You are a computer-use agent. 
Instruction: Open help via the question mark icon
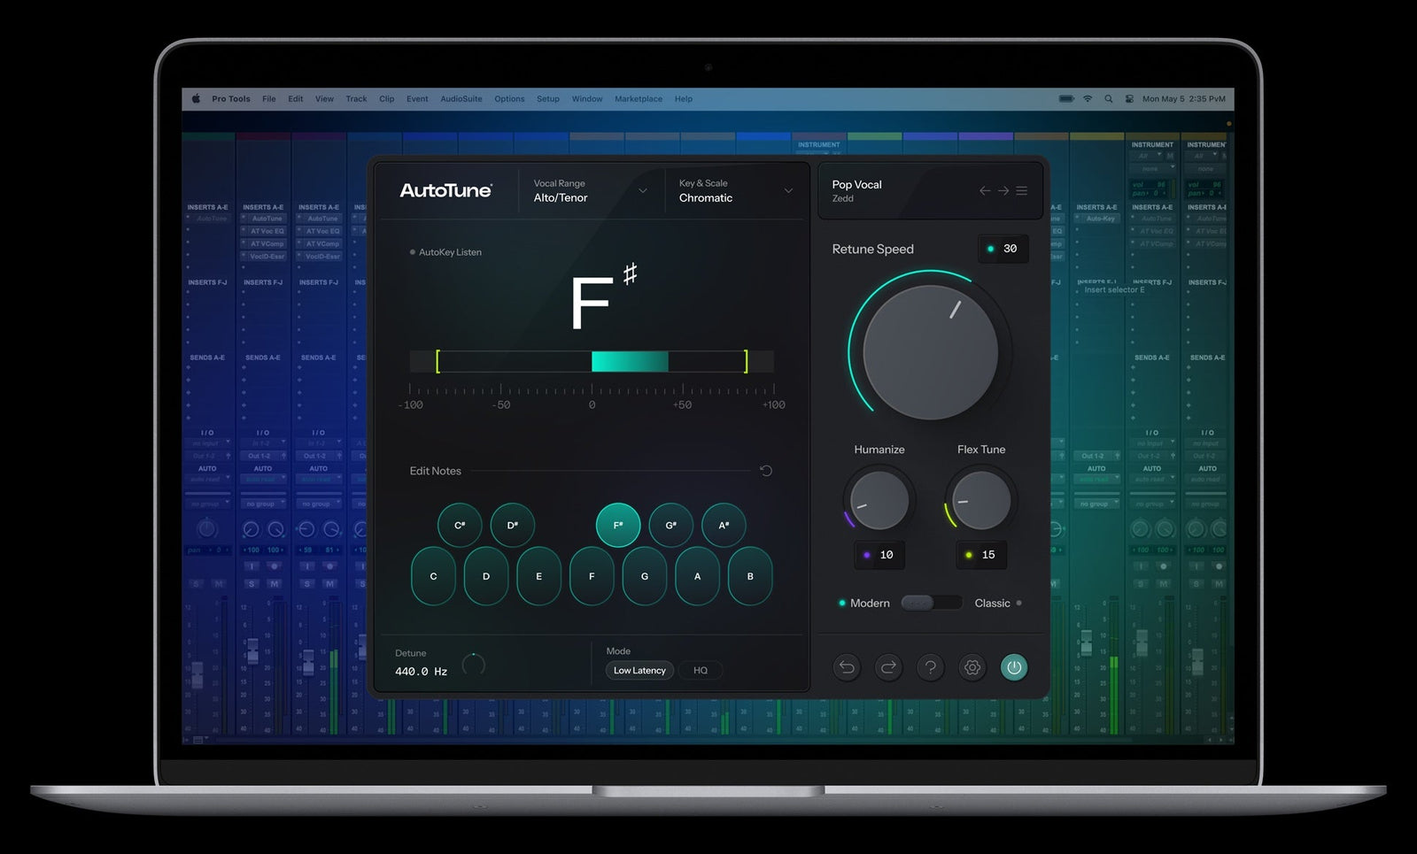tap(930, 668)
